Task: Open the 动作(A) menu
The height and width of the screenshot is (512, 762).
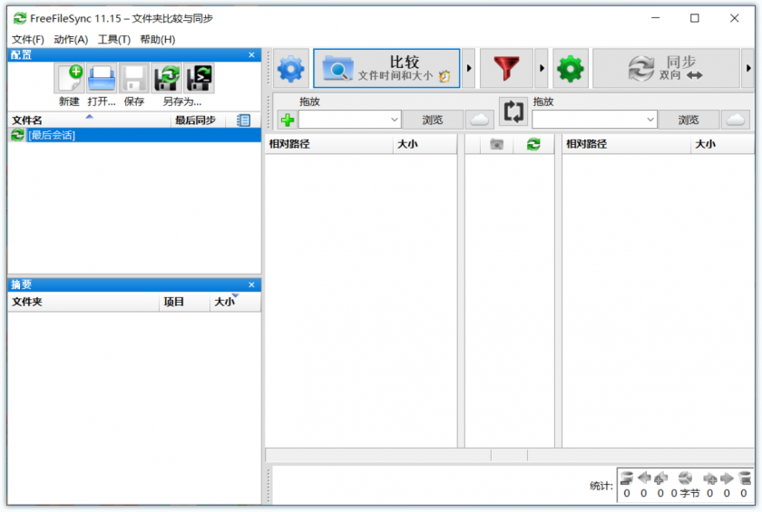Action: (x=71, y=40)
